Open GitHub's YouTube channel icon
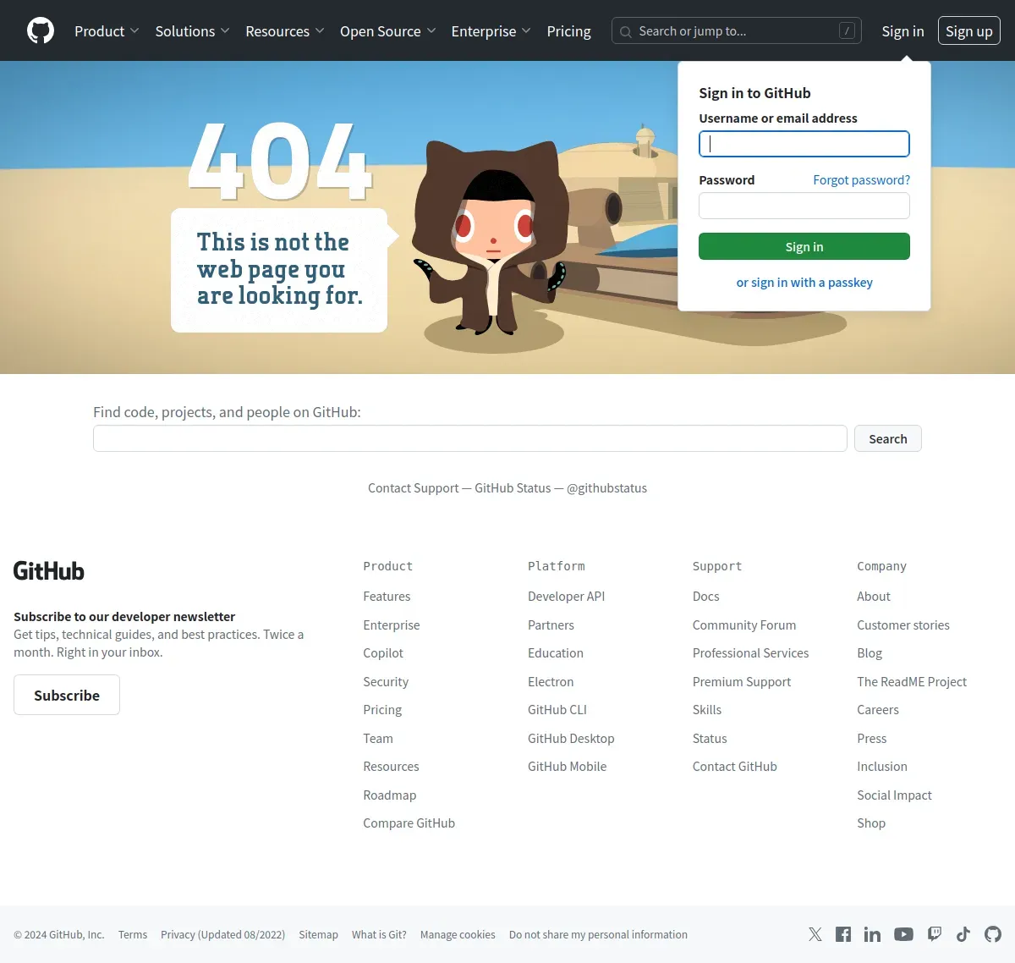Viewport: 1015px width, 963px height. (903, 934)
